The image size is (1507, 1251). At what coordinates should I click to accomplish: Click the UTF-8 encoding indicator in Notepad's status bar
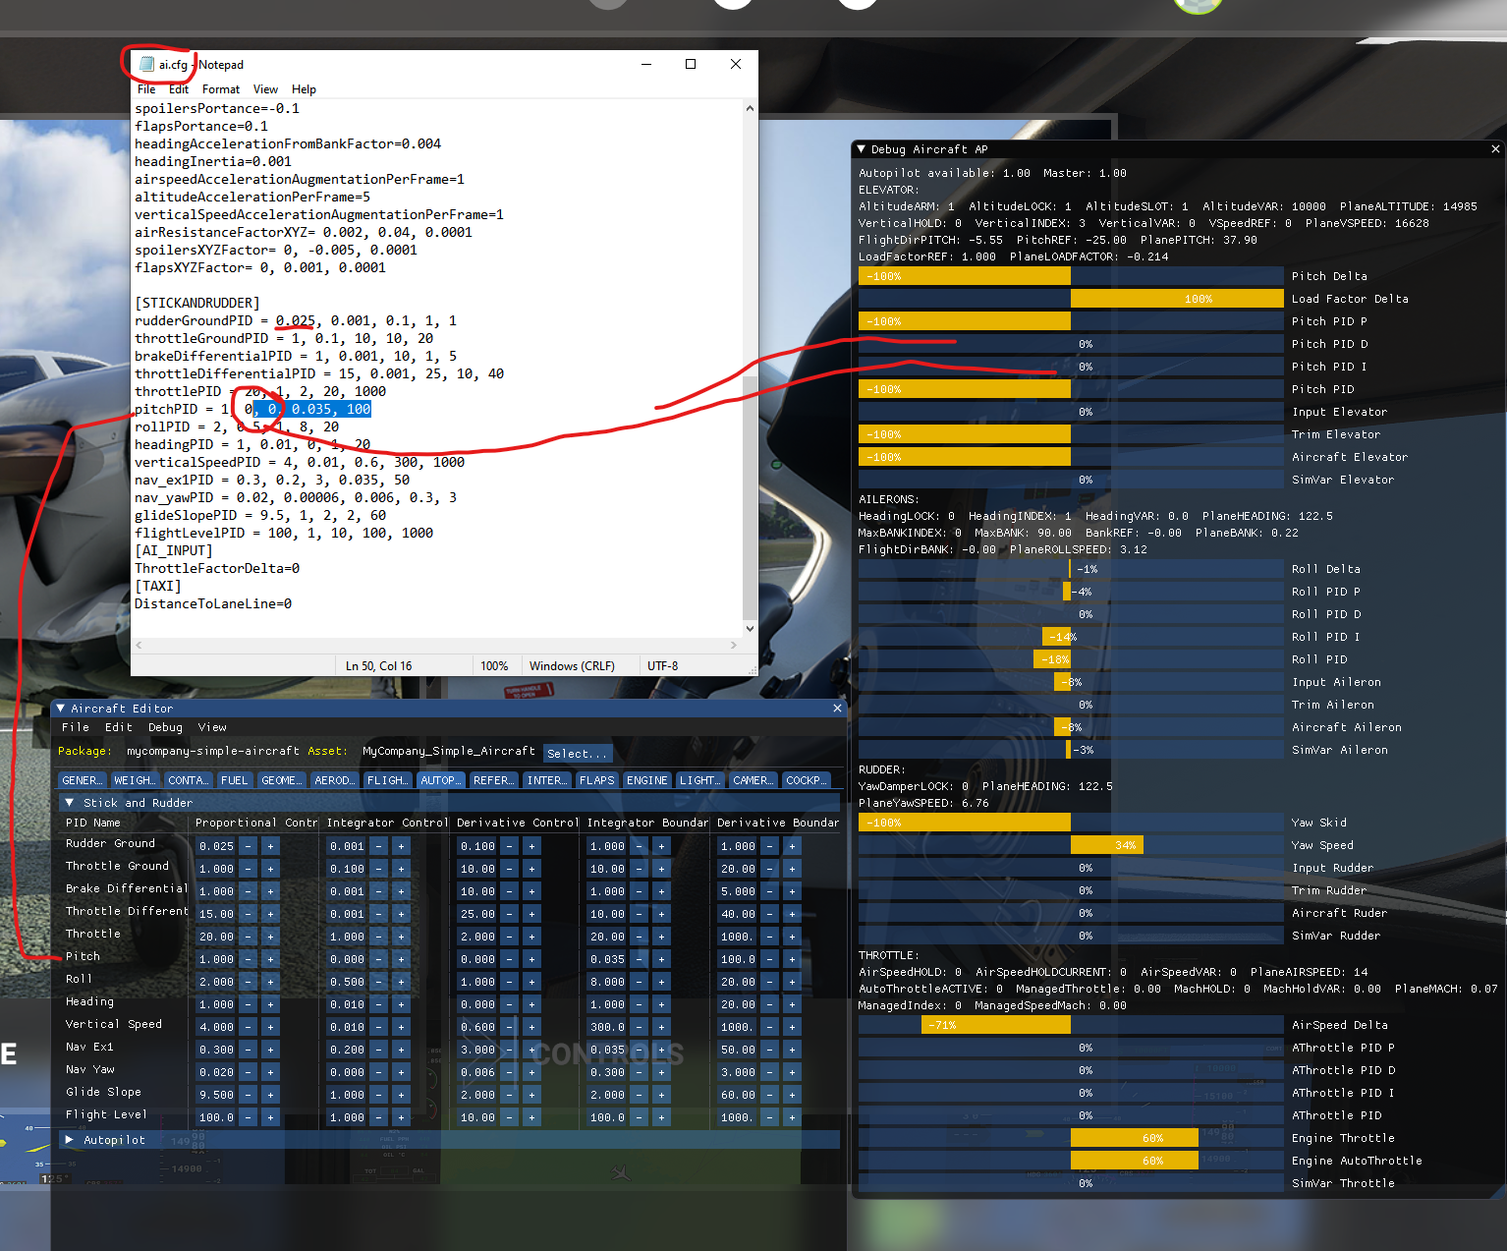661,665
